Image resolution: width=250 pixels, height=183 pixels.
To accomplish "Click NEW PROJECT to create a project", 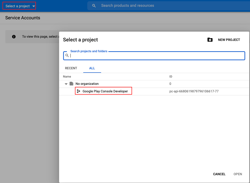I will (x=229, y=40).
